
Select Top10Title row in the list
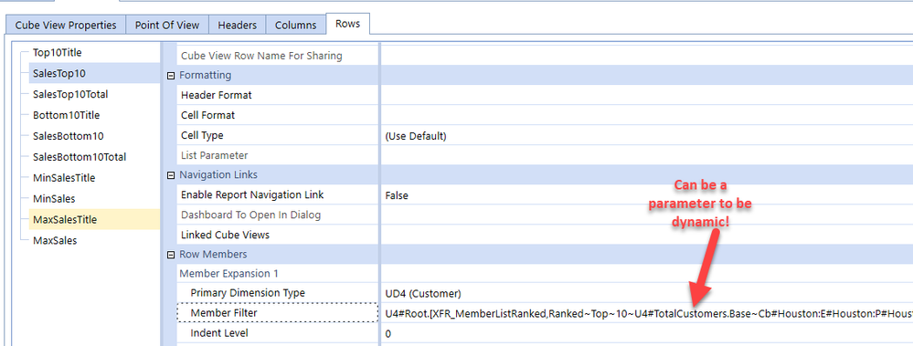pos(57,52)
